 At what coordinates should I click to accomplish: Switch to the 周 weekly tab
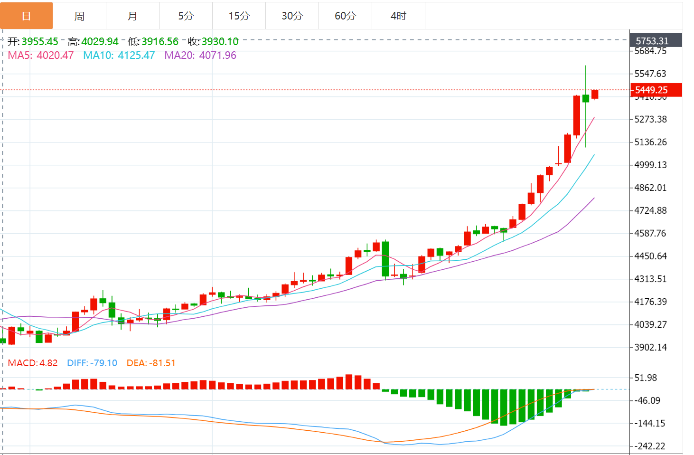point(79,16)
